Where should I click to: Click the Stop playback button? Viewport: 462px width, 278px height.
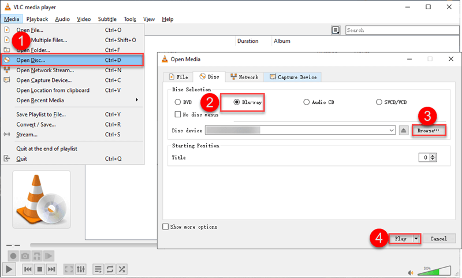click(40, 269)
